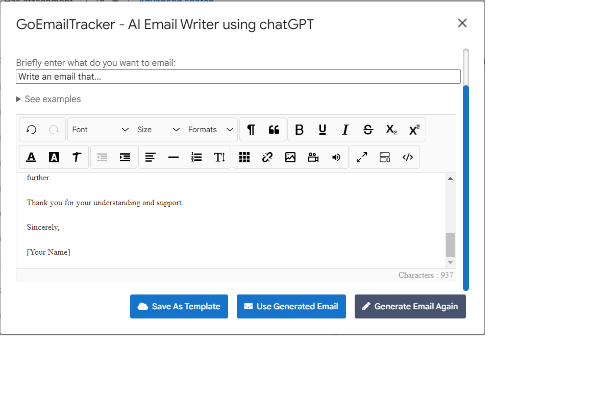Viewport: 592px width, 394px height.
Task: Toggle strikethrough on selected text
Action: click(368, 130)
